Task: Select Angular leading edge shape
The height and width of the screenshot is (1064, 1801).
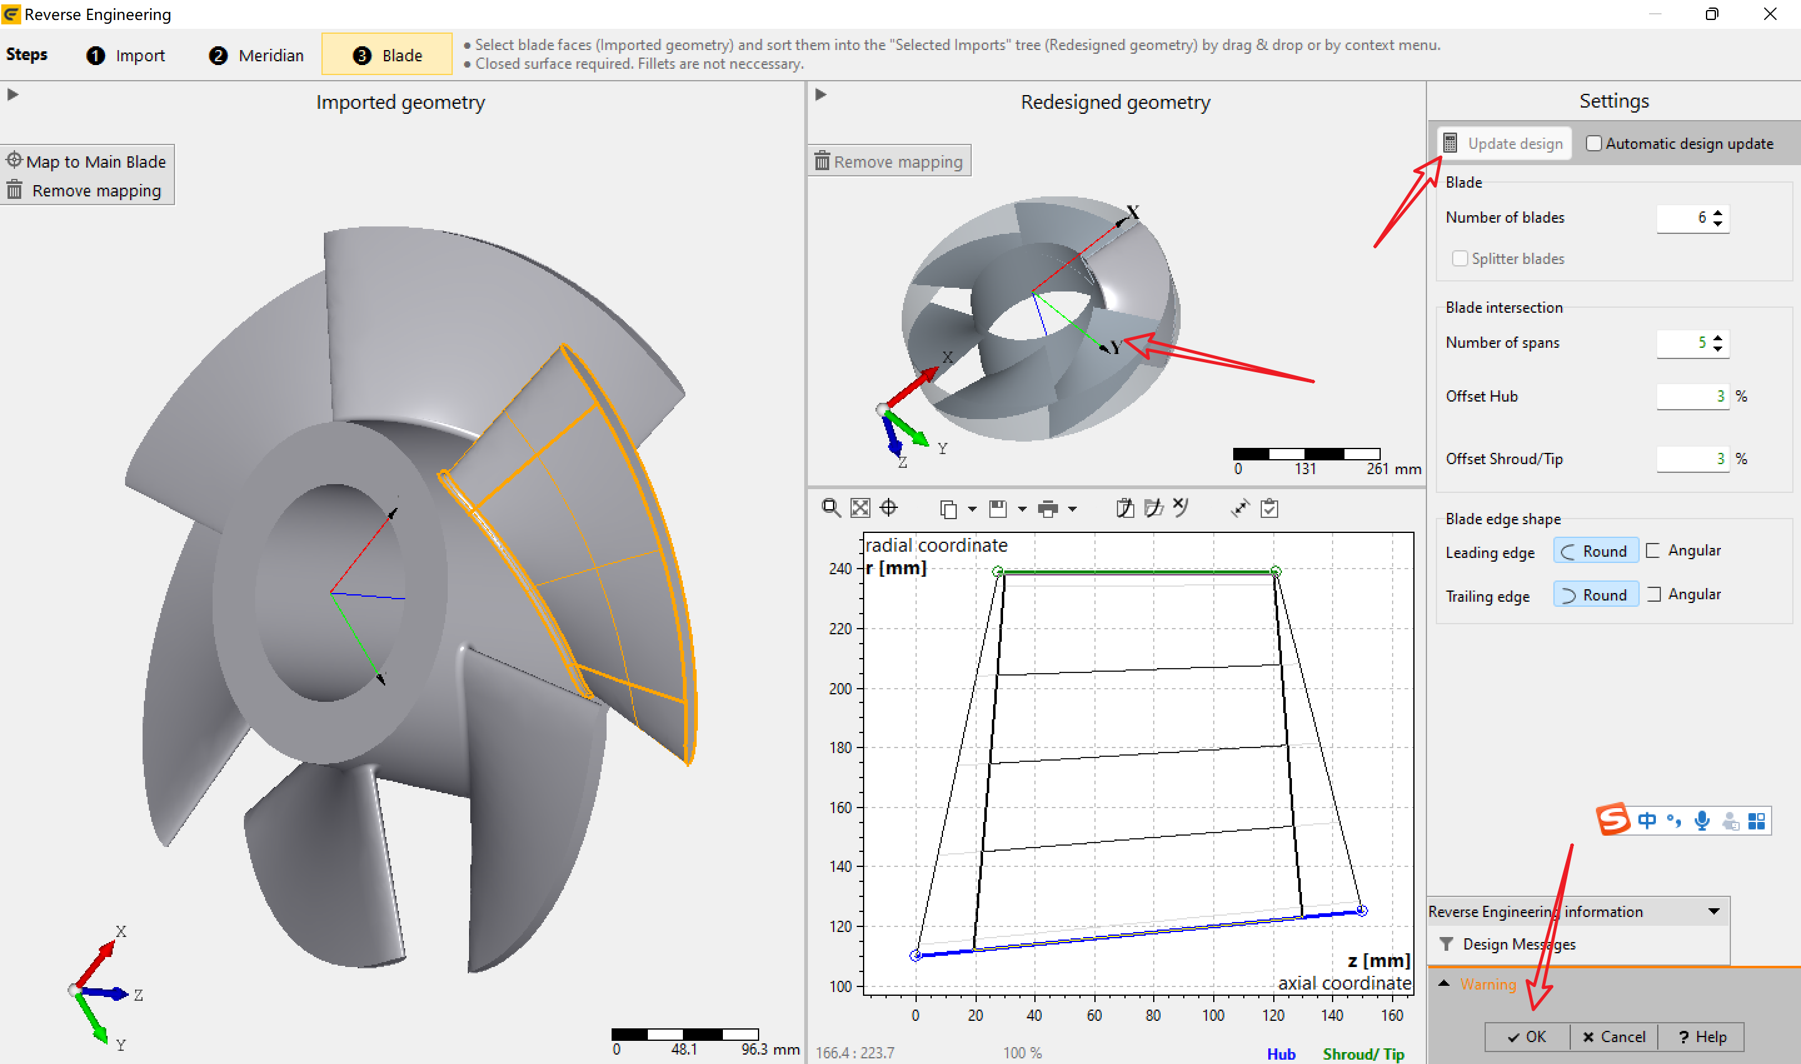Action: point(1683,550)
